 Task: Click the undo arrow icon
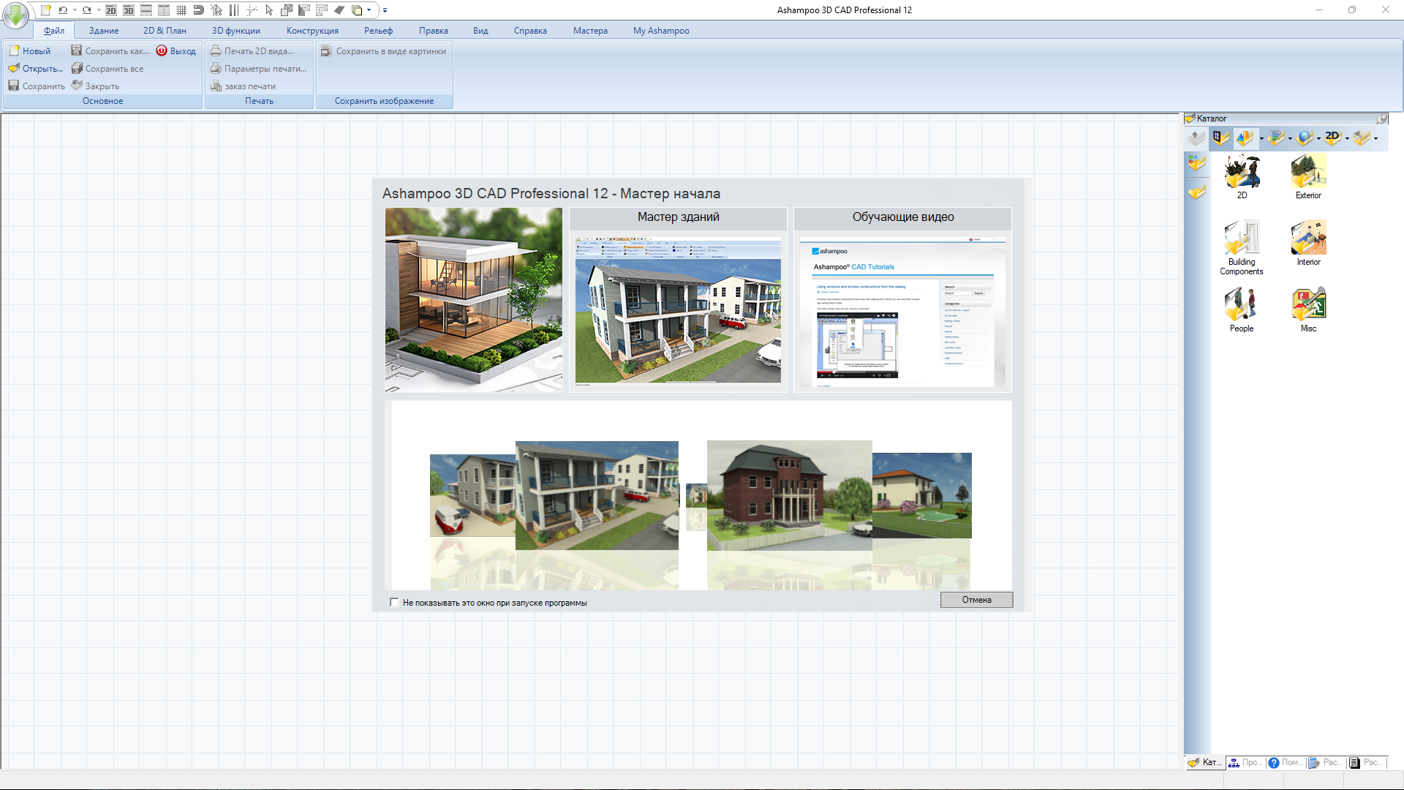(63, 10)
